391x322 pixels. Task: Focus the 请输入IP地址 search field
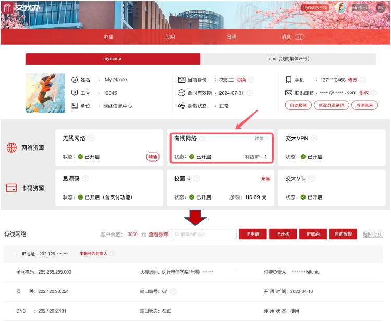click(204, 234)
